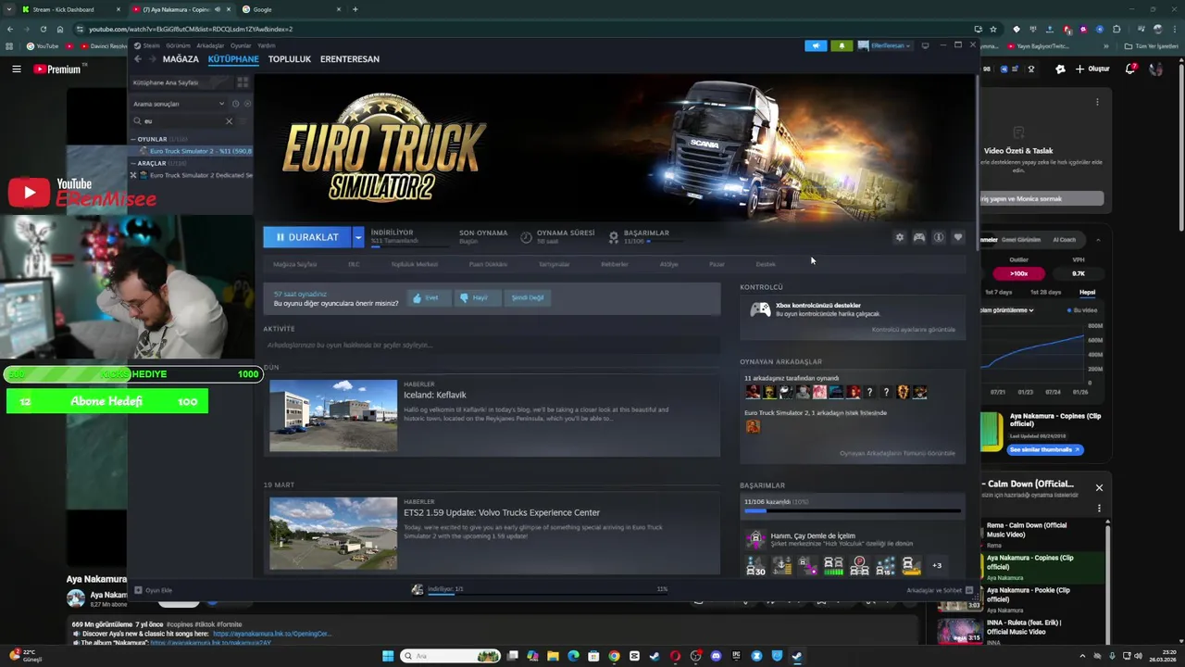Expand dropdown arrow beside DURAKLAT
Viewport: 1185px width, 667px height.
[x=358, y=237]
